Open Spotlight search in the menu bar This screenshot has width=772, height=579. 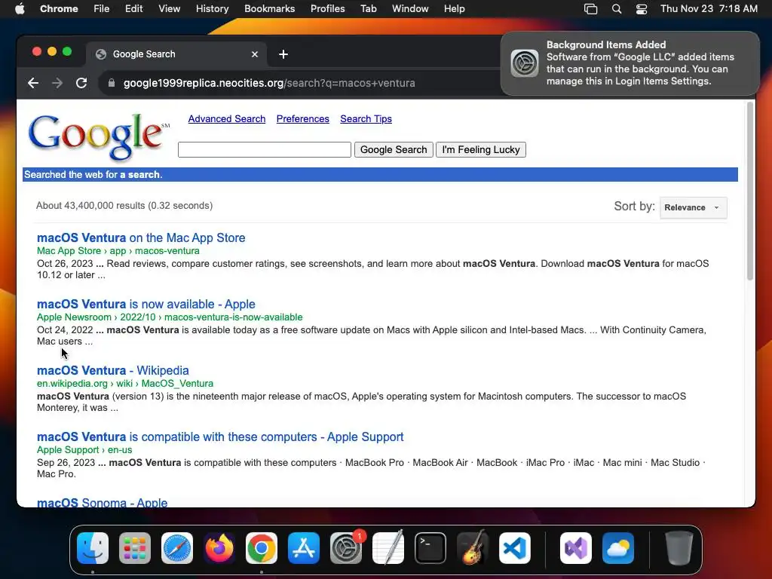click(617, 9)
